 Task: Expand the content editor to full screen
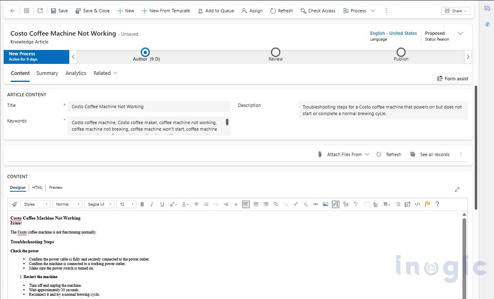pyautogui.click(x=457, y=189)
